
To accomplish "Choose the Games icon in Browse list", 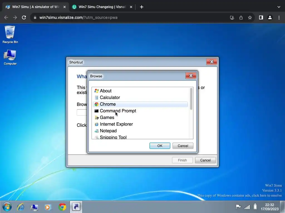I will pos(97,118).
